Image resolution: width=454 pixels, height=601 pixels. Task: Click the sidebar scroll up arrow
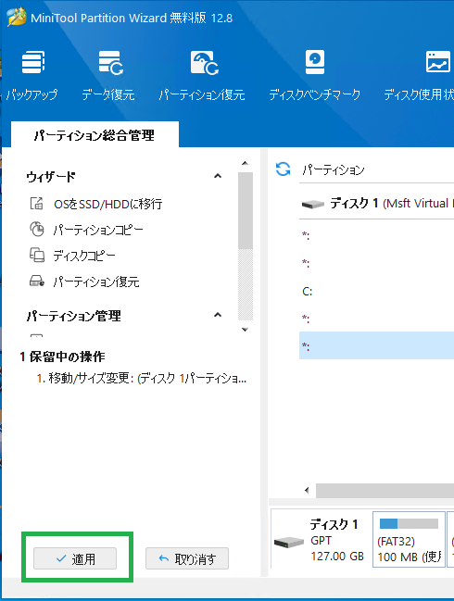point(245,163)
